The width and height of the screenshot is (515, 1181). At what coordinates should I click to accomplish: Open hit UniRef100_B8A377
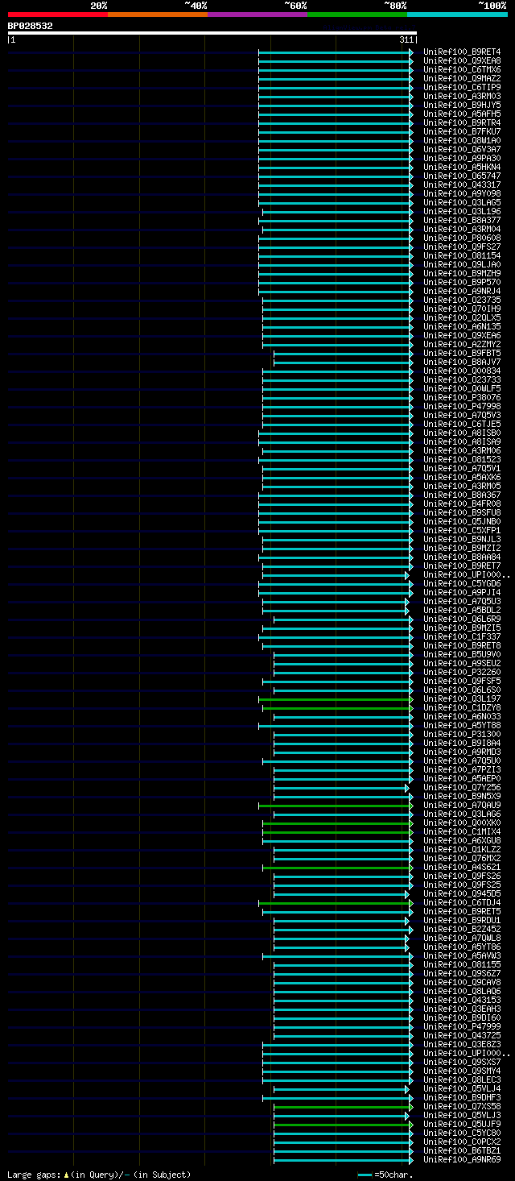click(x=462, y=221)
